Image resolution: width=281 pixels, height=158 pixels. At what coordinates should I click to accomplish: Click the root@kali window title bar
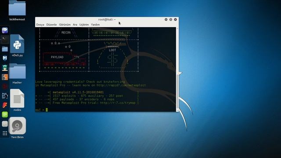click(x=107, y=19)
